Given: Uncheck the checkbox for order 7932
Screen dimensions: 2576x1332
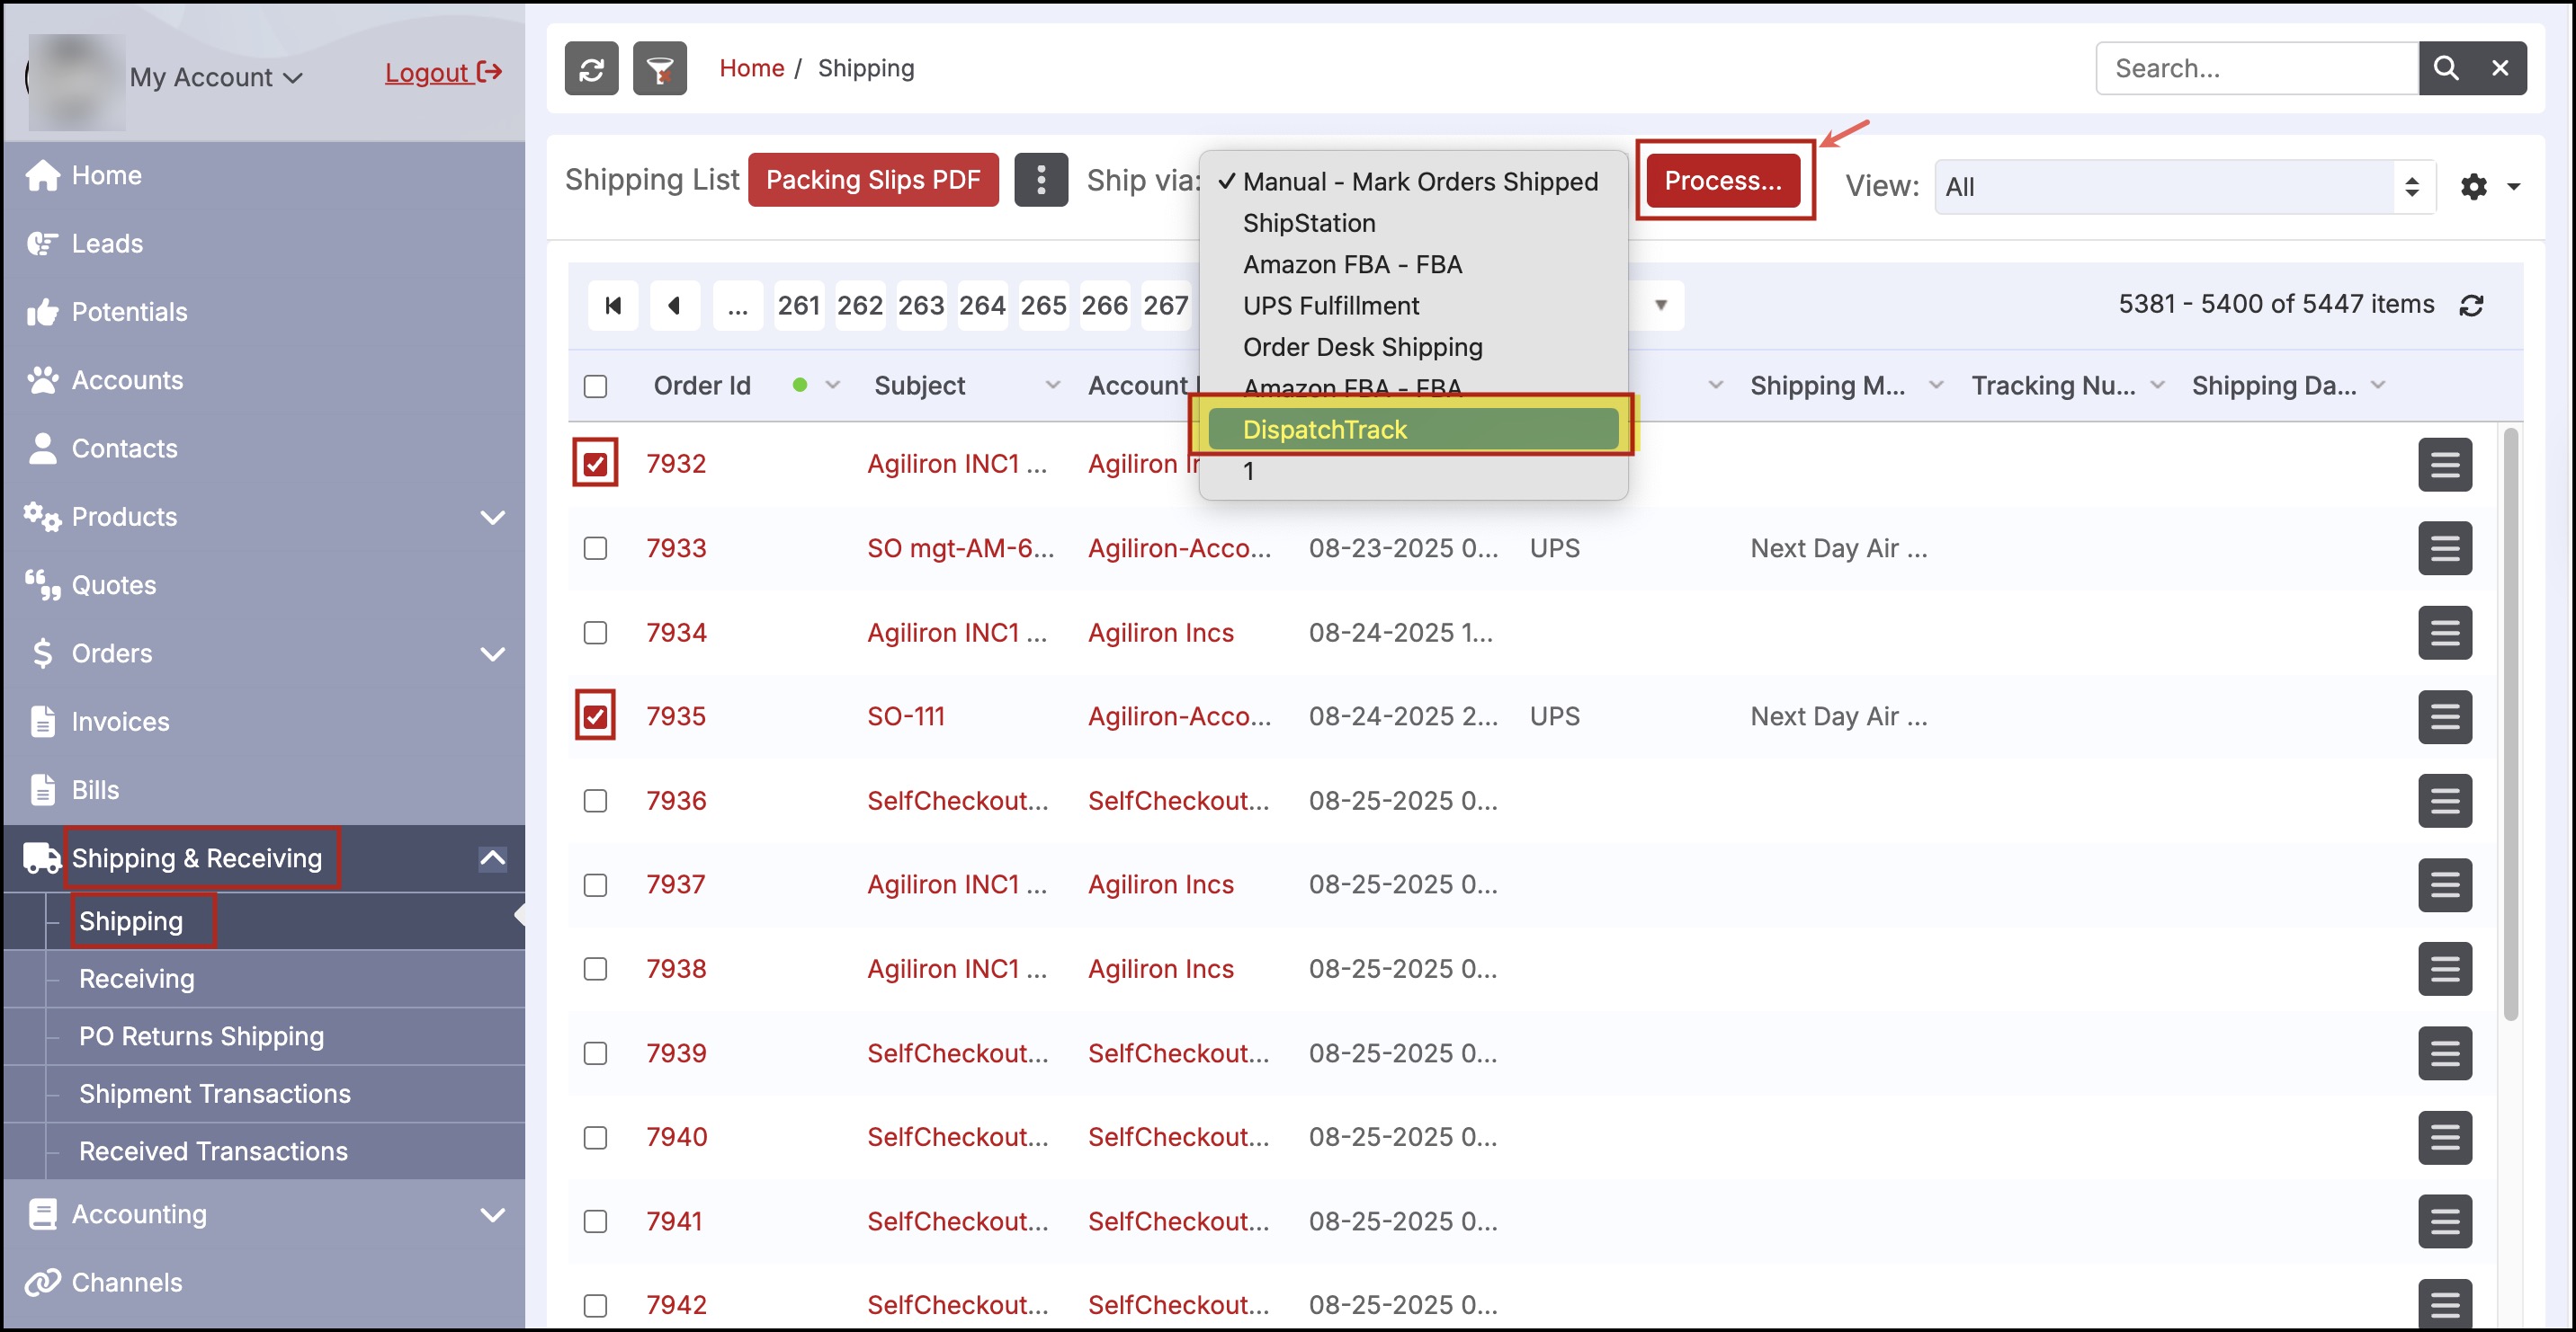Looking at the screenshot, I should coord(595,465).
